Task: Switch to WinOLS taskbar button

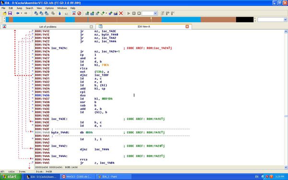Action: pos(78,177)
